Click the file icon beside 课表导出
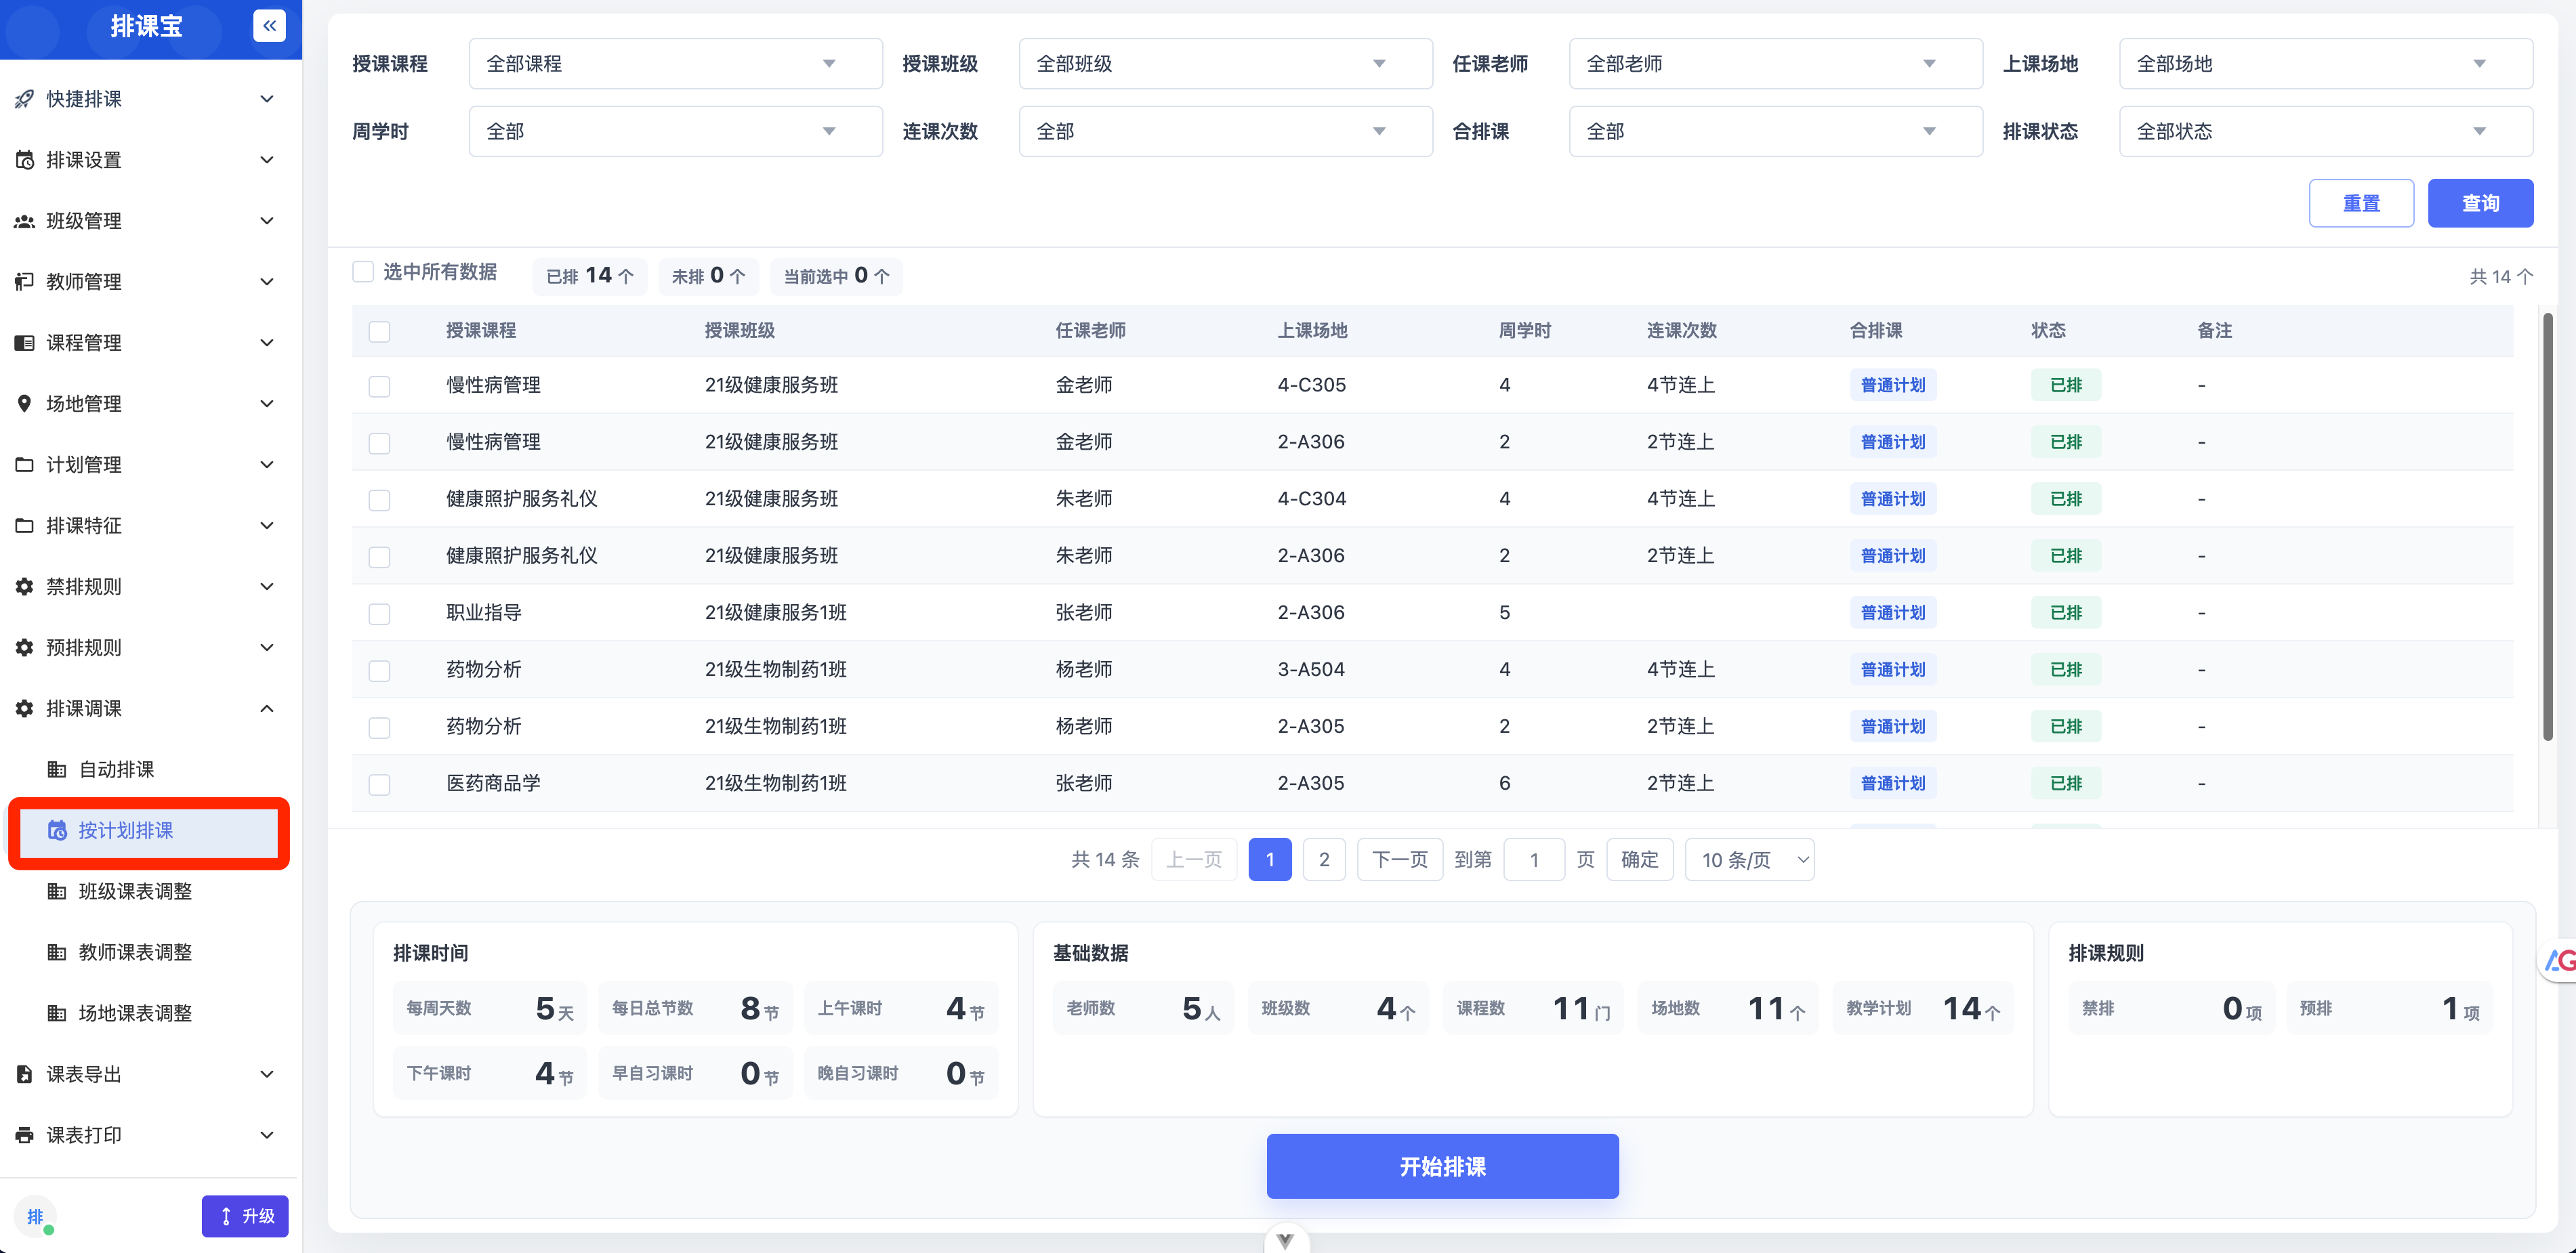The image size is (2576, 1253). [x=24, y=1075]
